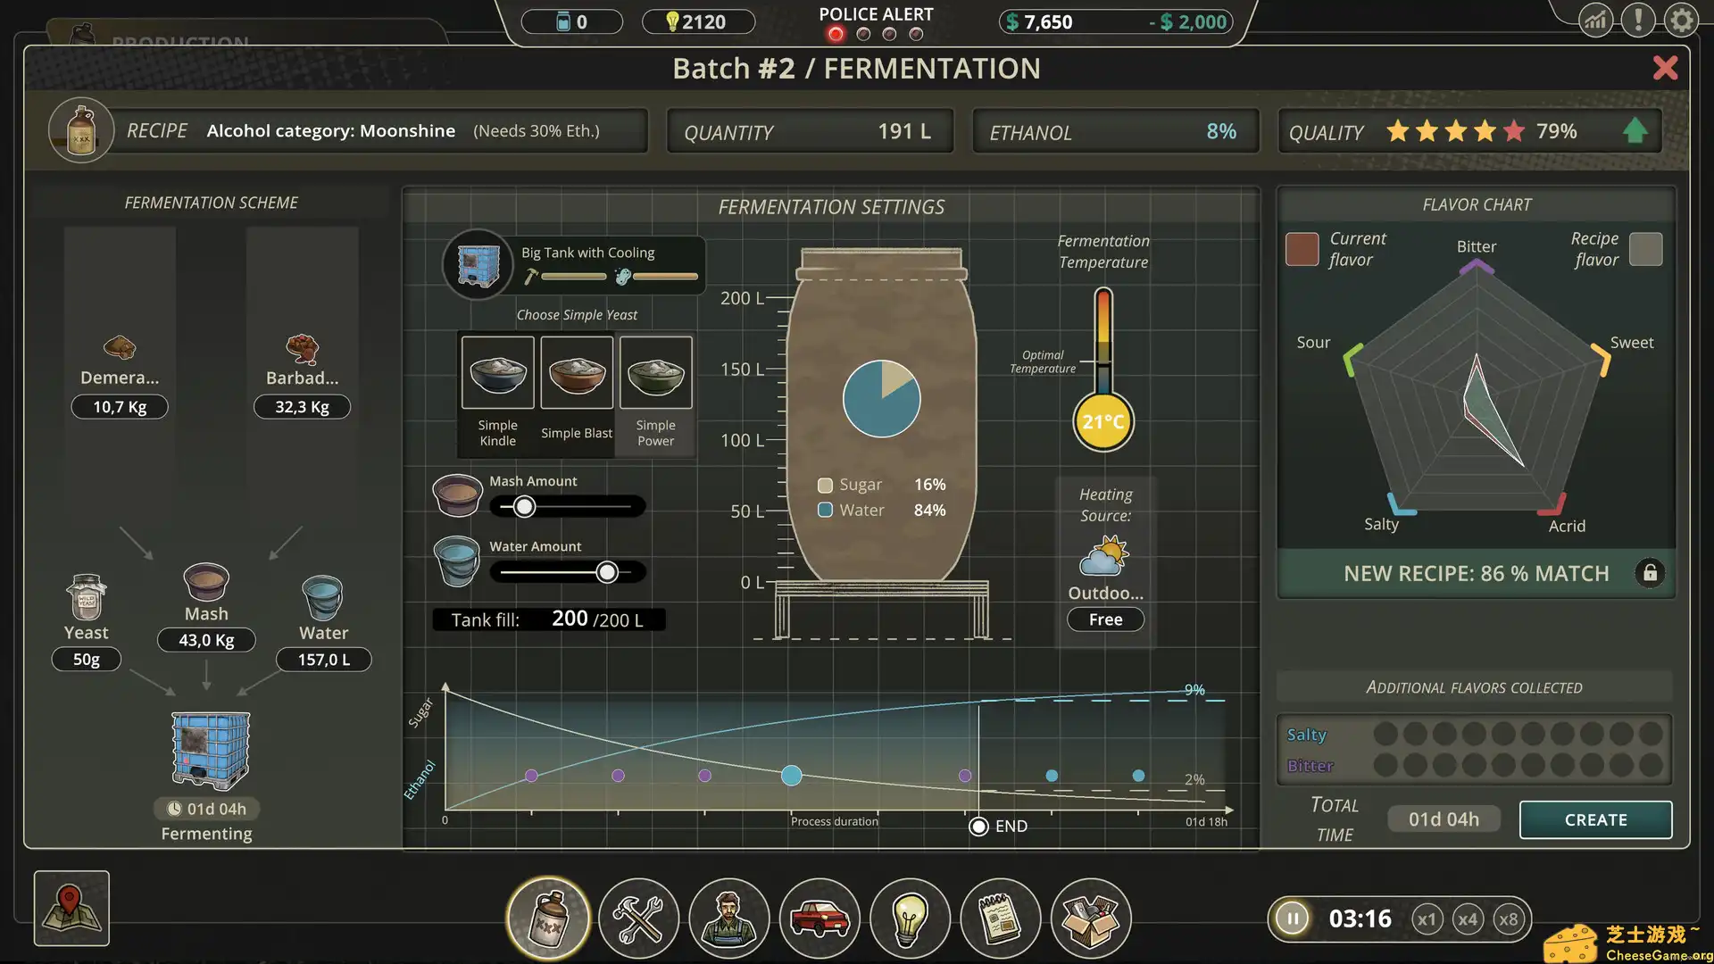Open the lightbulb research menu

910,918
